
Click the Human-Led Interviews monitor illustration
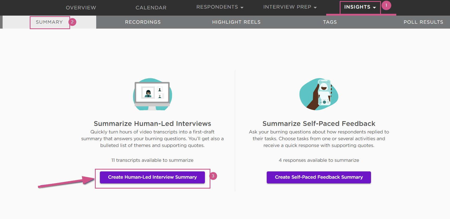[153, 94]
